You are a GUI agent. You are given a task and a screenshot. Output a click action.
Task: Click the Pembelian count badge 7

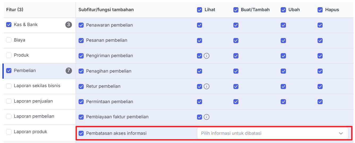click(x=69, y=71)
